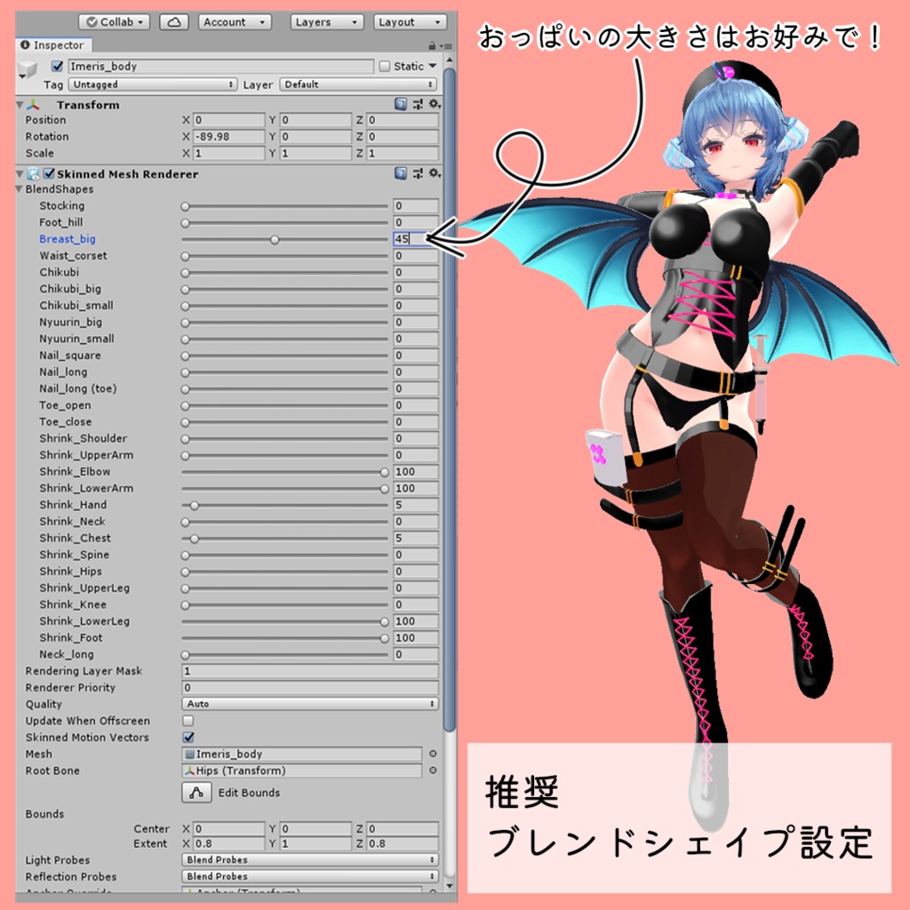Click the Inspector vertical scrollbar thumb
This screenshot has height=910, width=910.
tap(449, 401)
